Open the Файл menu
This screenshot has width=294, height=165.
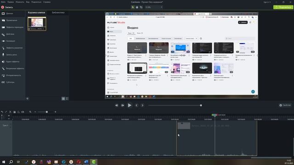click(x=3, y=2)
